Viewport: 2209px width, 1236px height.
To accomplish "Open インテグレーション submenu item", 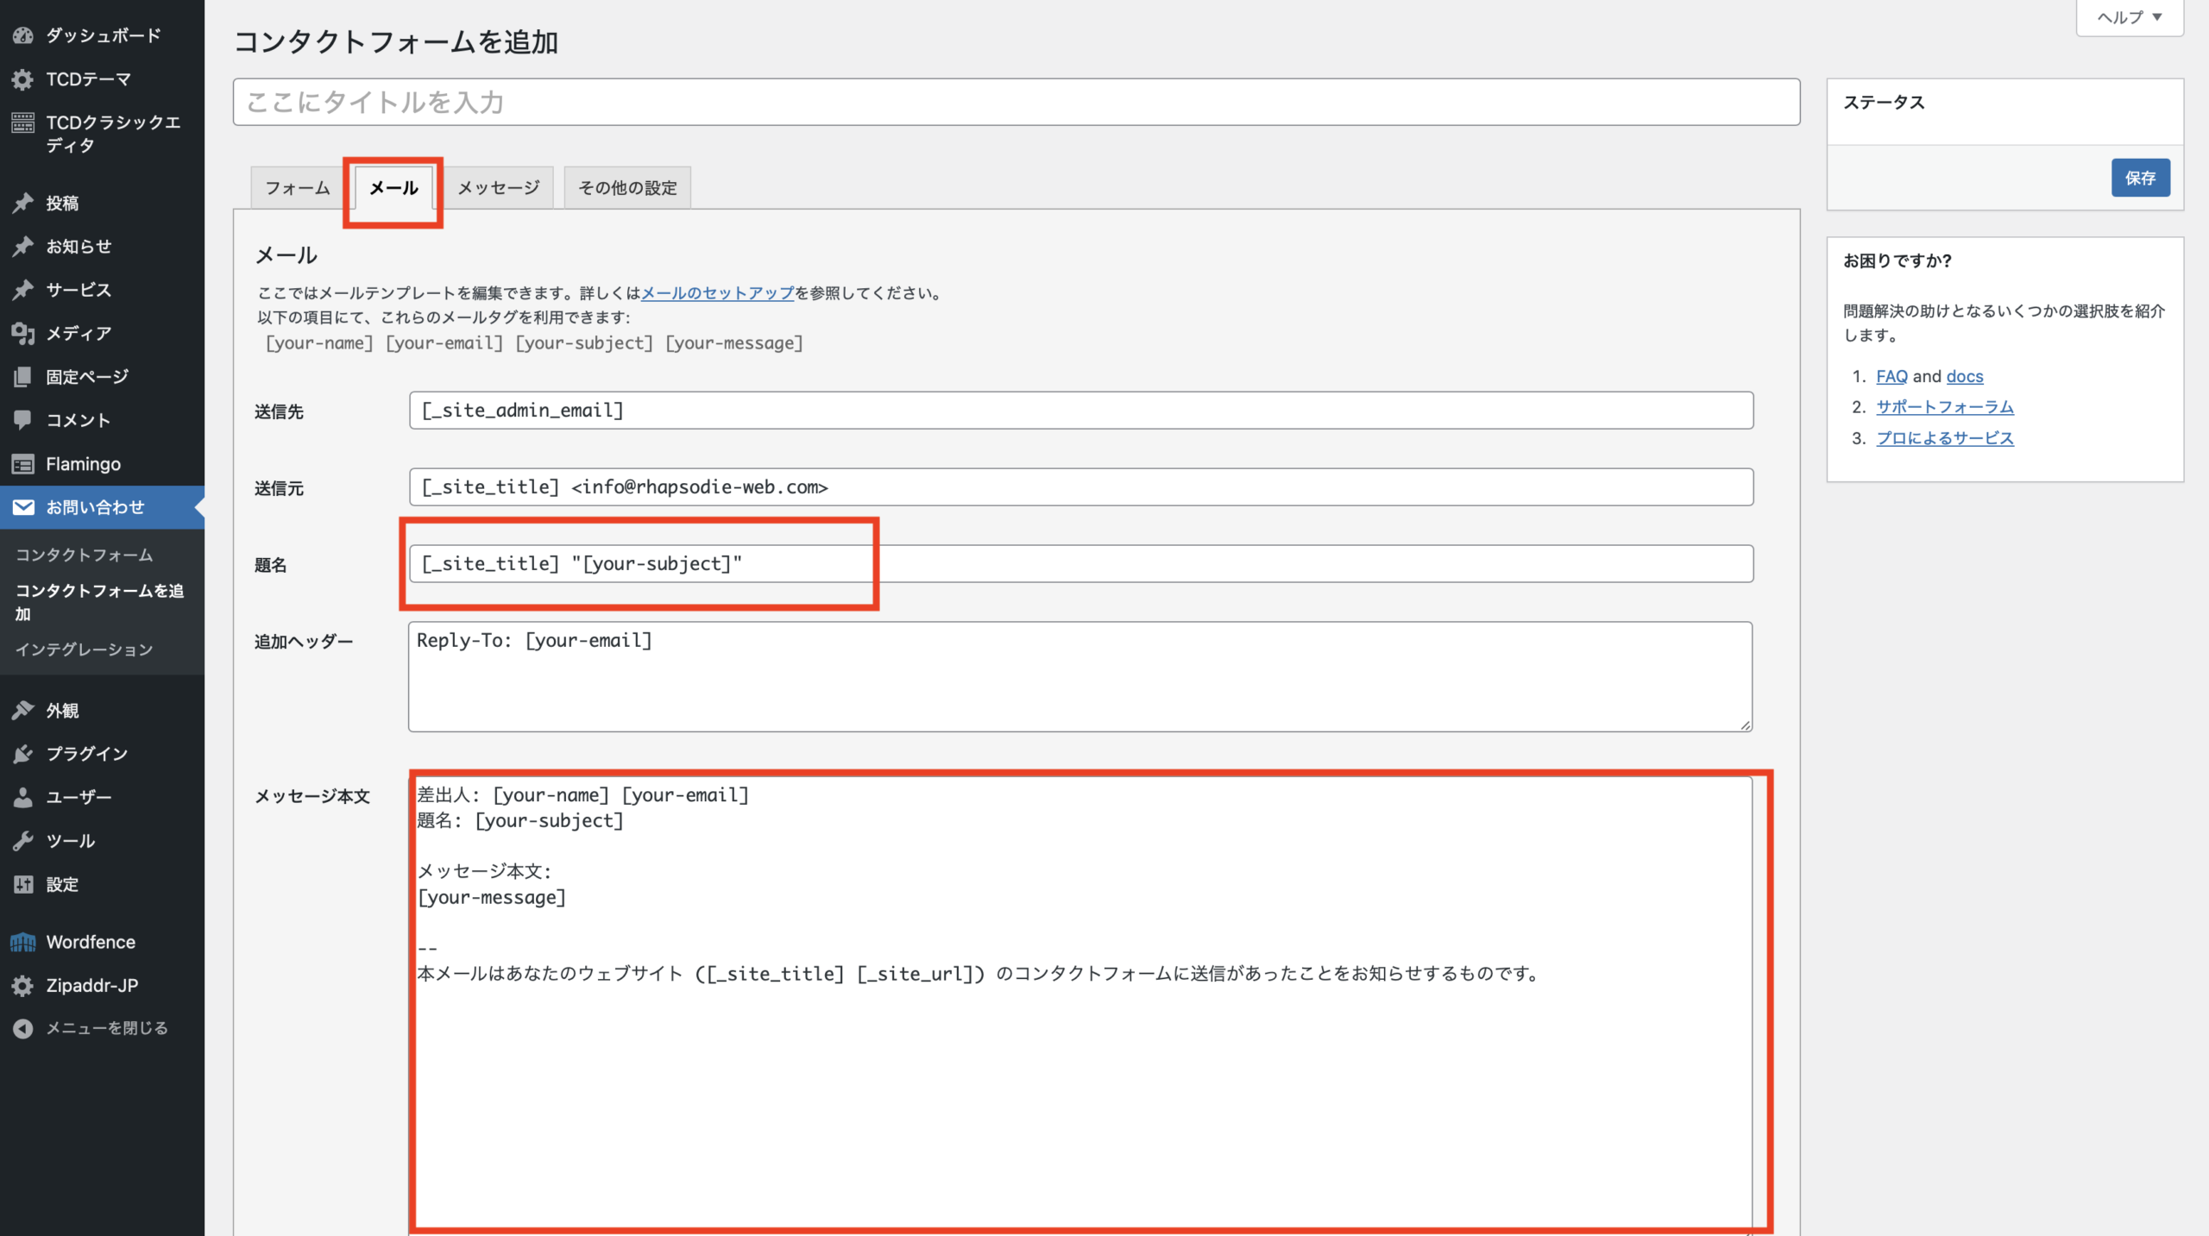I will point(84,649).
